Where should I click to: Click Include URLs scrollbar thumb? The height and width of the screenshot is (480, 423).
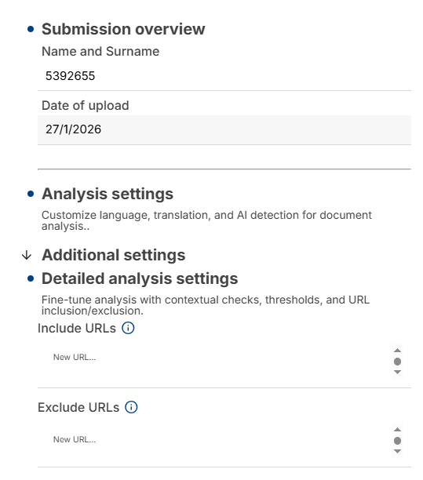397,362
